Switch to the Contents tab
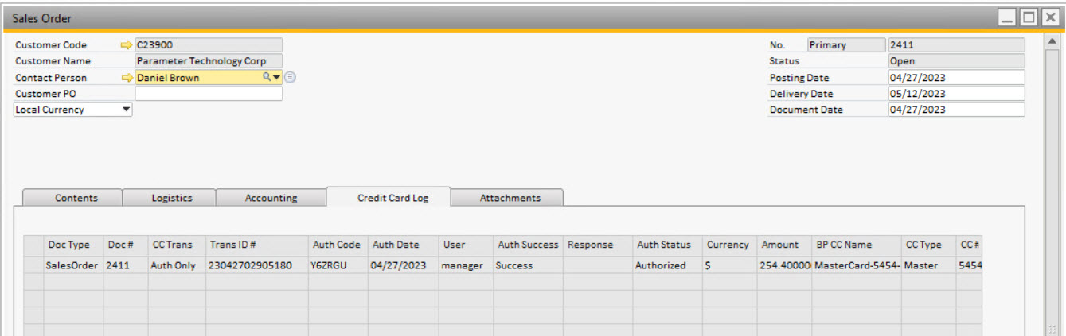The height and width of the screenshot is (336, 1066). tap(76, 198)
